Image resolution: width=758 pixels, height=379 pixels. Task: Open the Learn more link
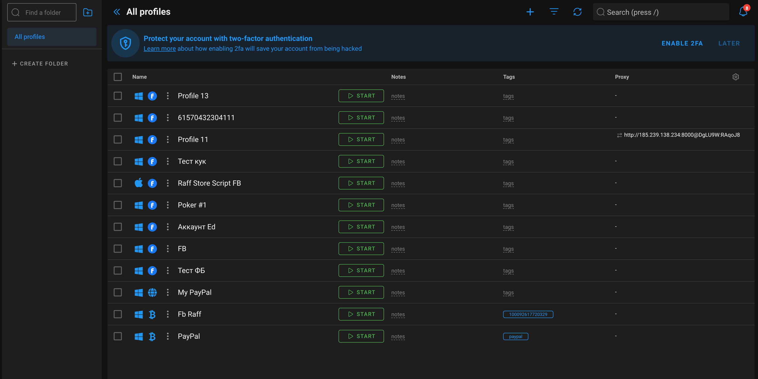[x=160, y=49]
